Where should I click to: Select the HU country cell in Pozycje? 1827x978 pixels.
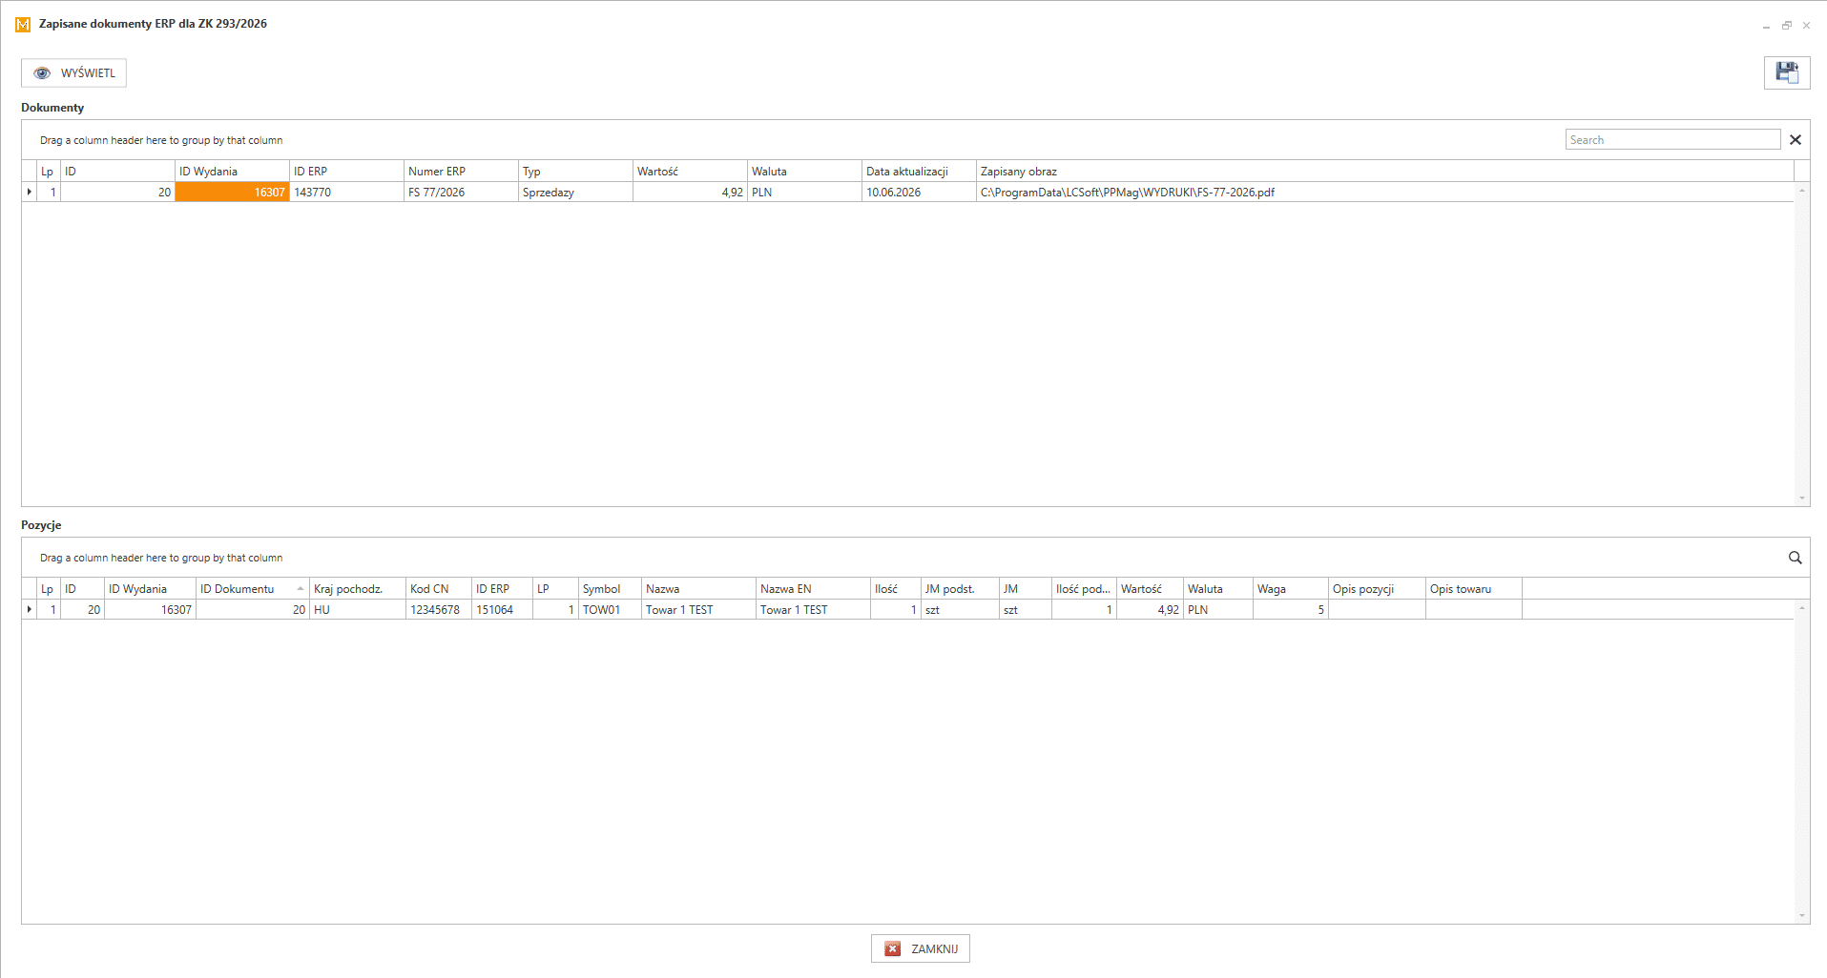pos(358,610)
